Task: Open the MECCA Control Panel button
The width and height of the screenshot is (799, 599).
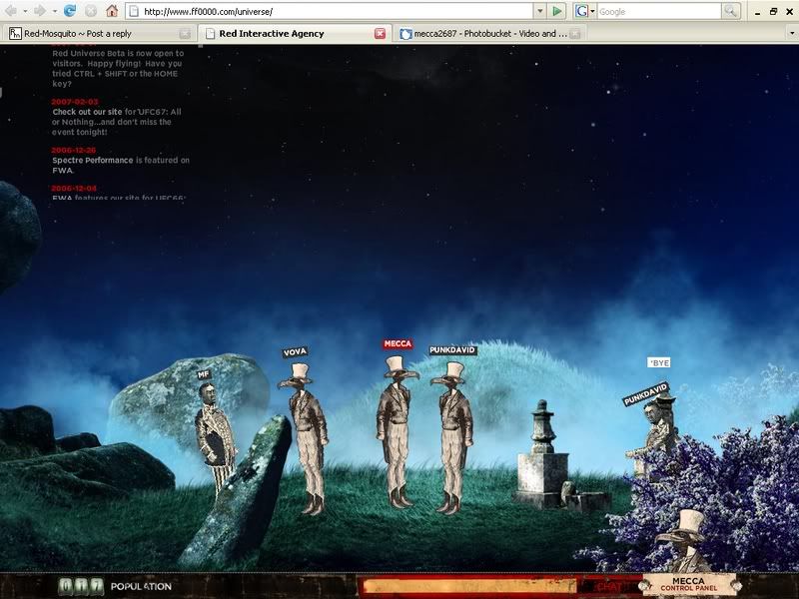Action: point(688,585)
